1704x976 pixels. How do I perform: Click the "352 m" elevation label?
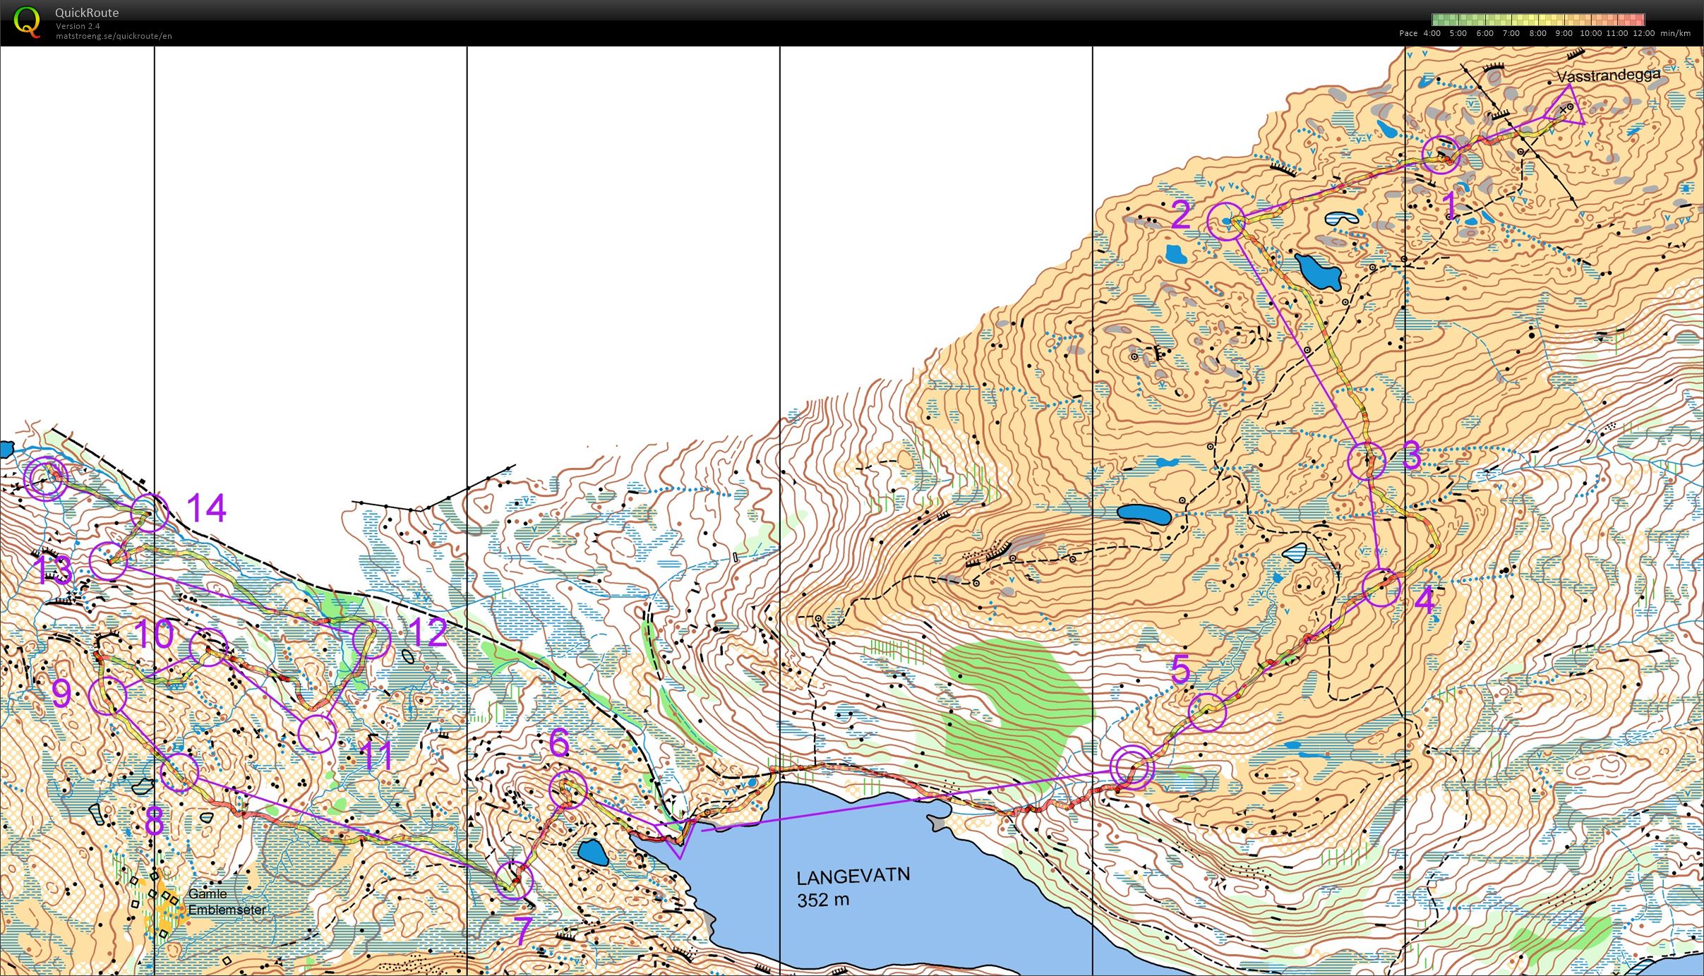coord(823,900)
